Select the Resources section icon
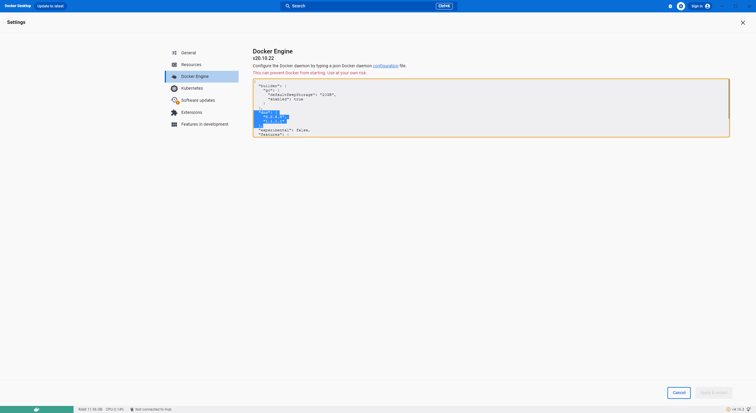Image resolution: width=756 pixels, height=413 pixels. tap(175, 64)
